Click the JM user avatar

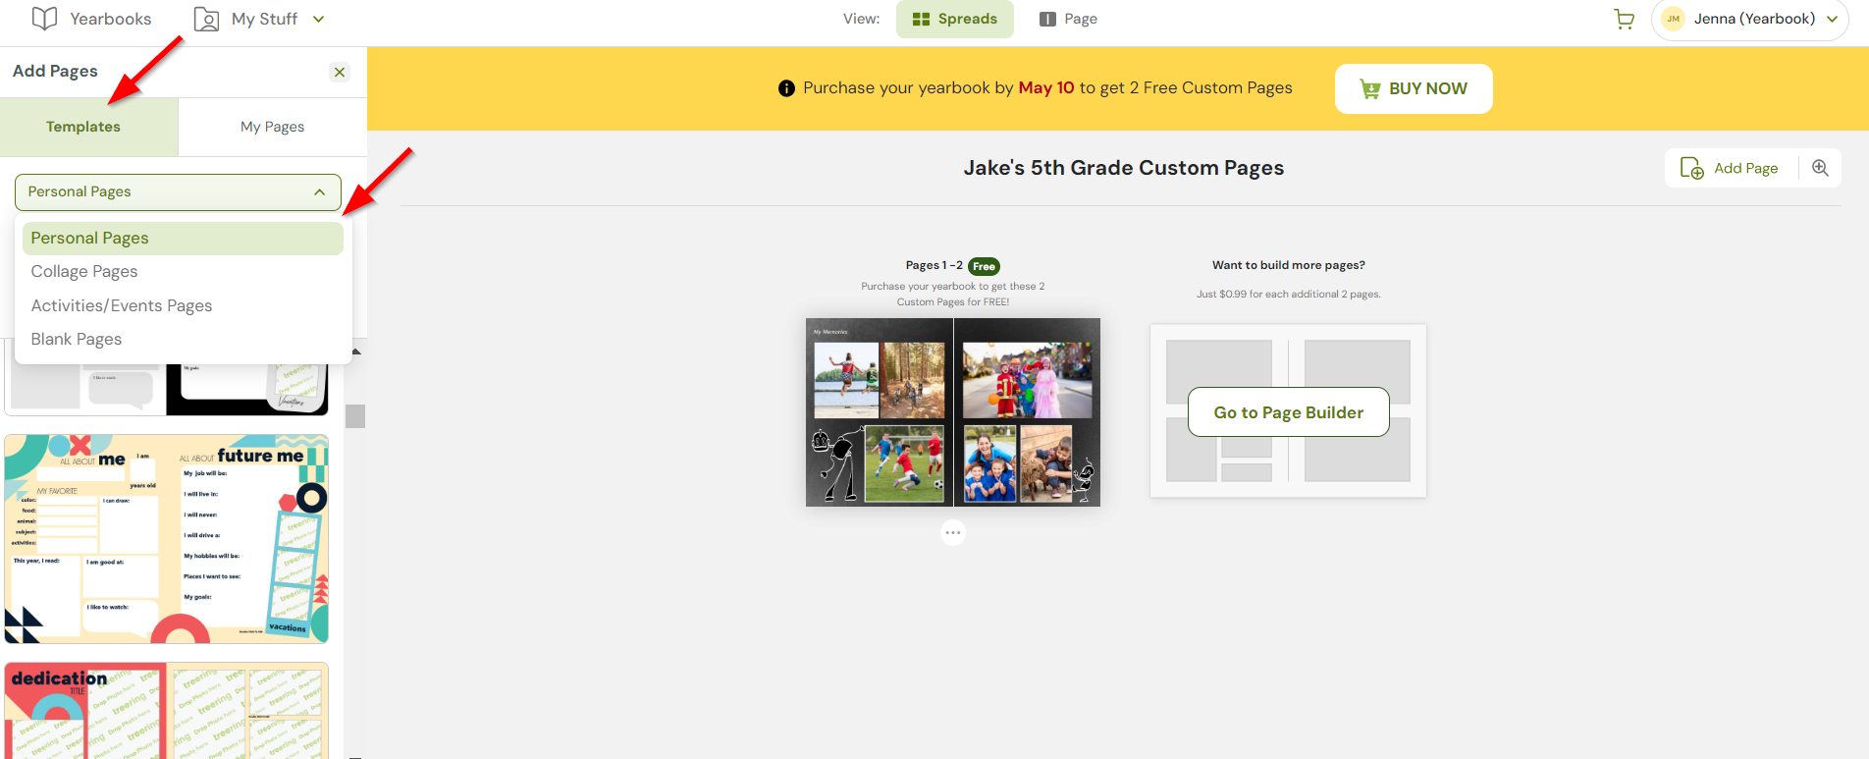[1674, 19]
